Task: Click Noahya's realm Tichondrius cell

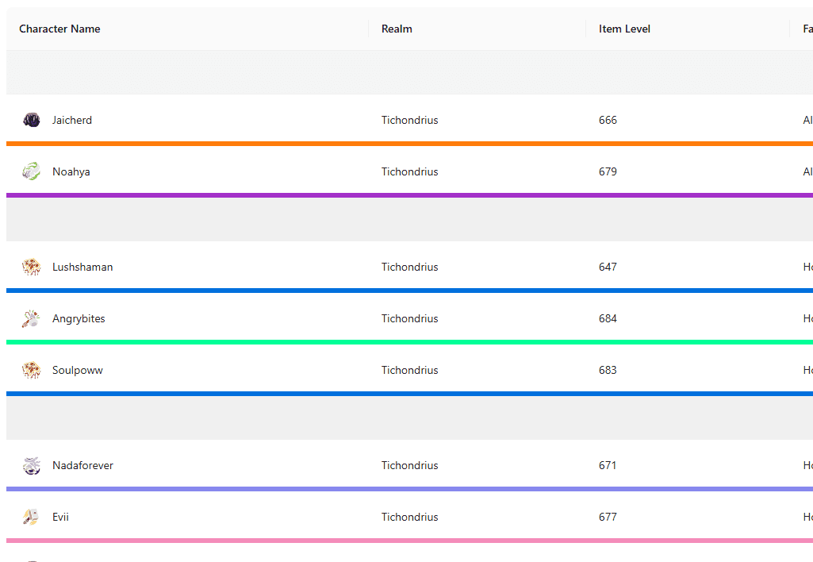Action: tap(409, 171)
